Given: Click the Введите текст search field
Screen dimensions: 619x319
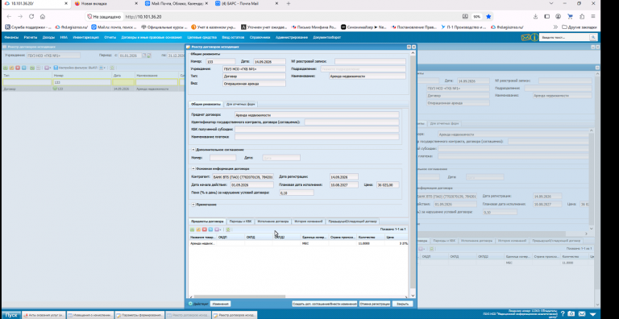Looking at the screenshot, I should (564, 38).
